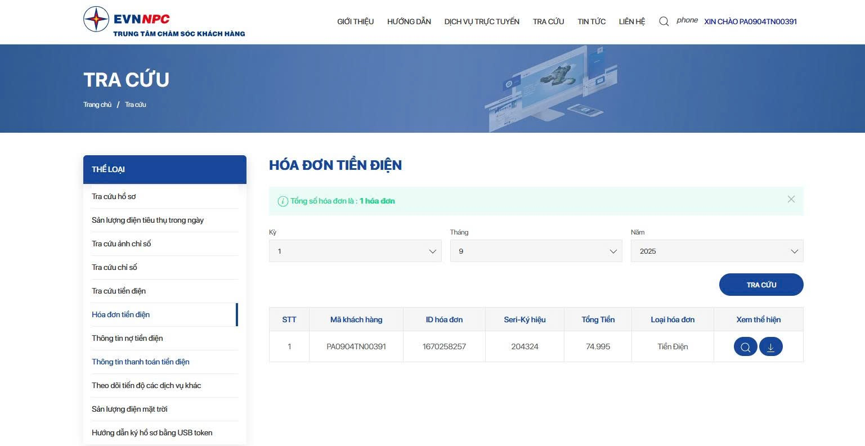Click the info icon in green banner
865x446 pixels.
point(283,201)
